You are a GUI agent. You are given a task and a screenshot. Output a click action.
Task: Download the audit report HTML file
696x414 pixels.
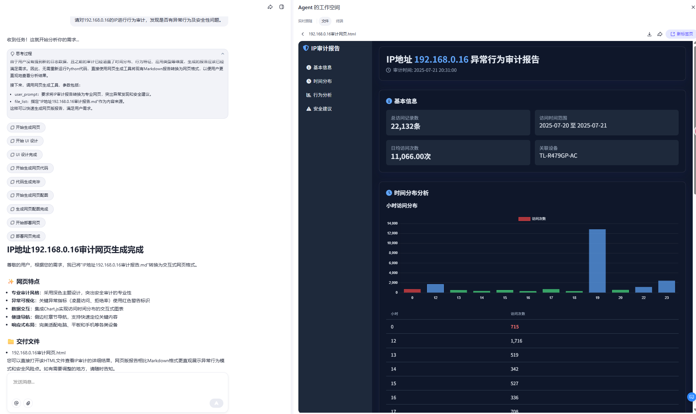(x=649, y=34)
